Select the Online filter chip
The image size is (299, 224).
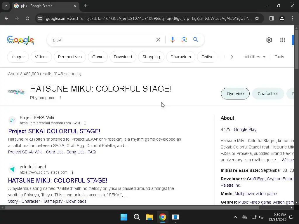[x=207, y=57]
